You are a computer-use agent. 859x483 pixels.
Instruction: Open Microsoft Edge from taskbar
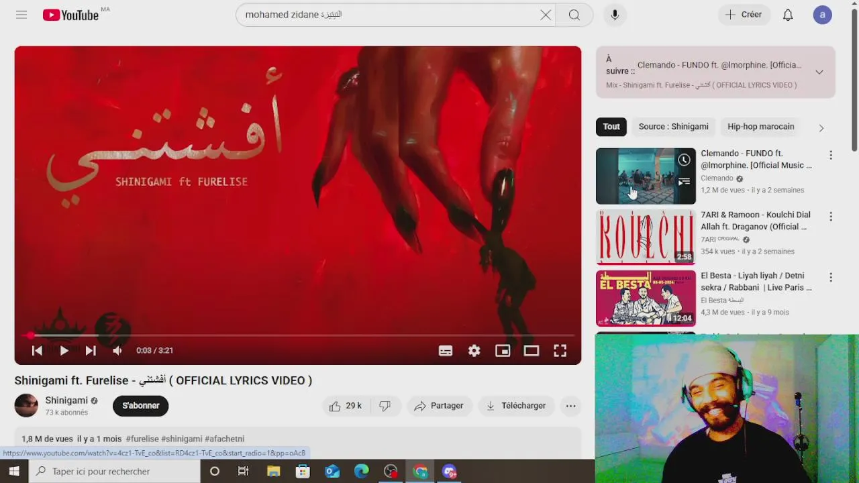coord(362,472)
